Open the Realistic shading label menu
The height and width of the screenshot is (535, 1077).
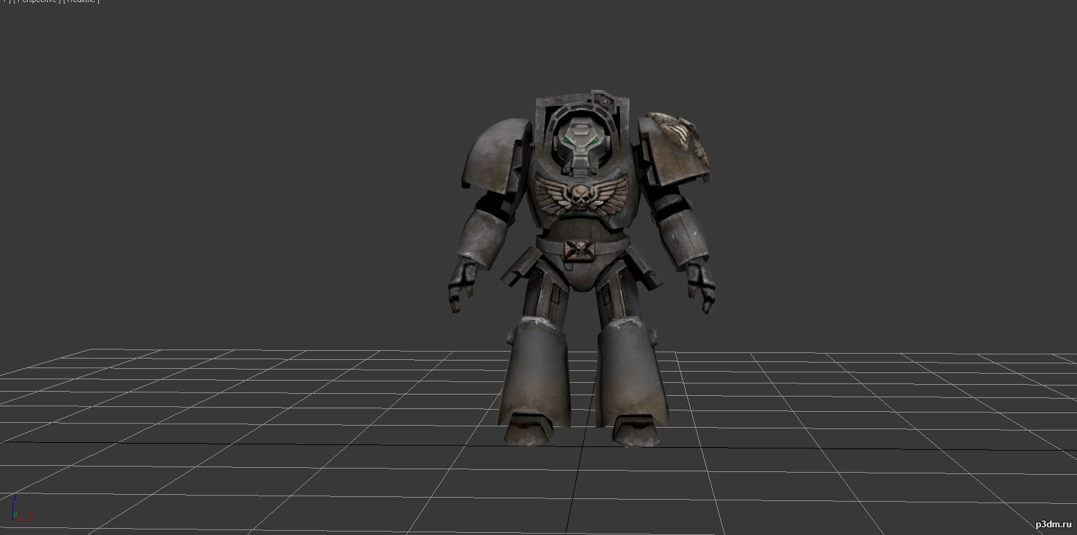tap(81, 1)
